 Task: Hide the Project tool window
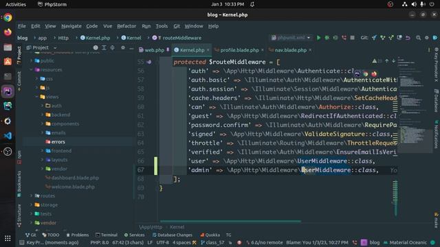[131, 48]
